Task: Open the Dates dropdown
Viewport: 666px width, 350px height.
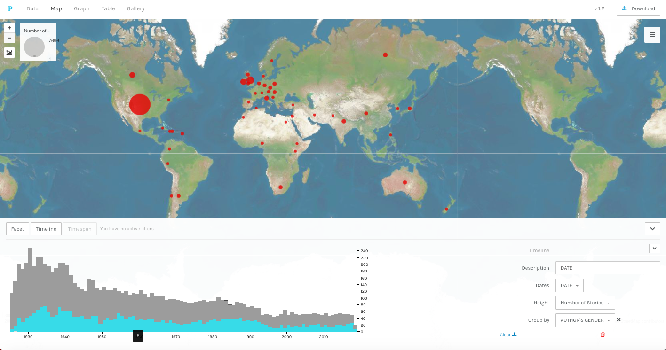Action: 569,286
